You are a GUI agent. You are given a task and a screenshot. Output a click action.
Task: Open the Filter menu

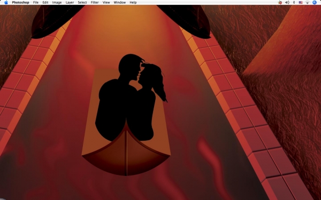95,3
